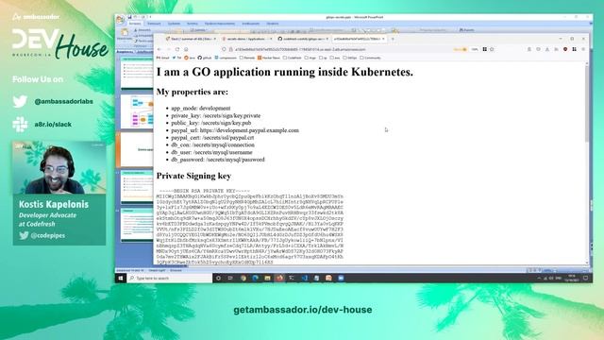The image size is (604, 340).
Task: Open the github bookmark
Action: [205, 58]
